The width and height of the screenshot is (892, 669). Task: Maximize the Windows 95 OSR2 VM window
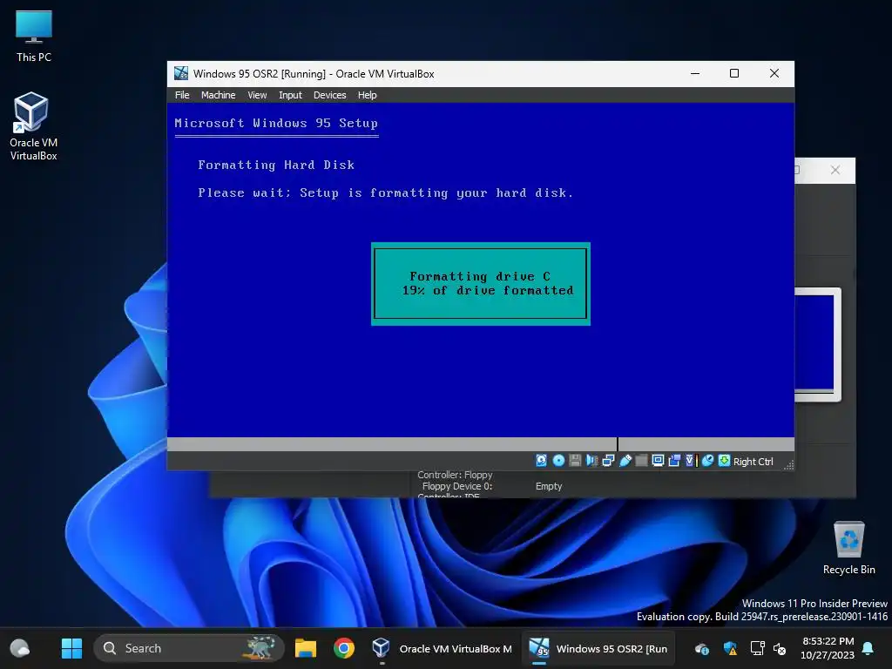734,73
